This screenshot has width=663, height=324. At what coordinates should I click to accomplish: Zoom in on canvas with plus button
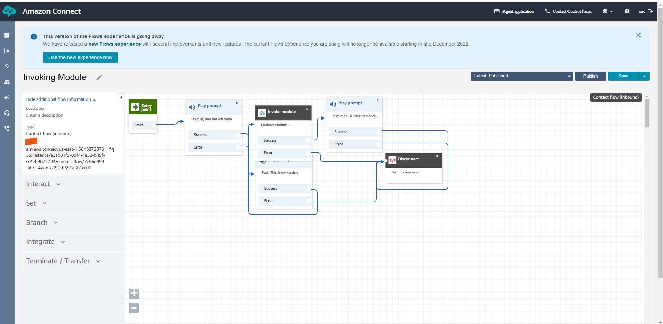134,294
